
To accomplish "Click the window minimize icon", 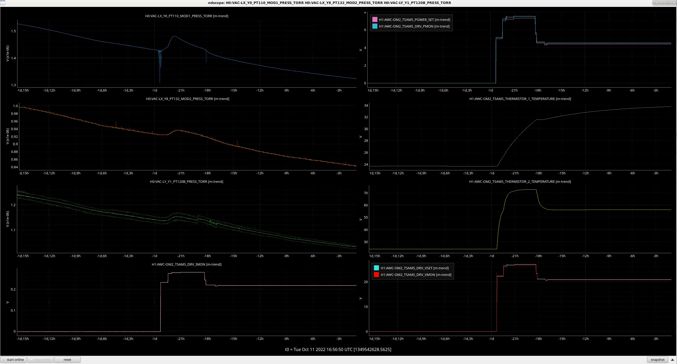I will [662, 3].
